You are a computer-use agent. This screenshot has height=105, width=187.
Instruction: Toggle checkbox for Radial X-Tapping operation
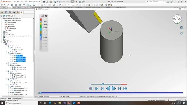[x=13, y=83]
